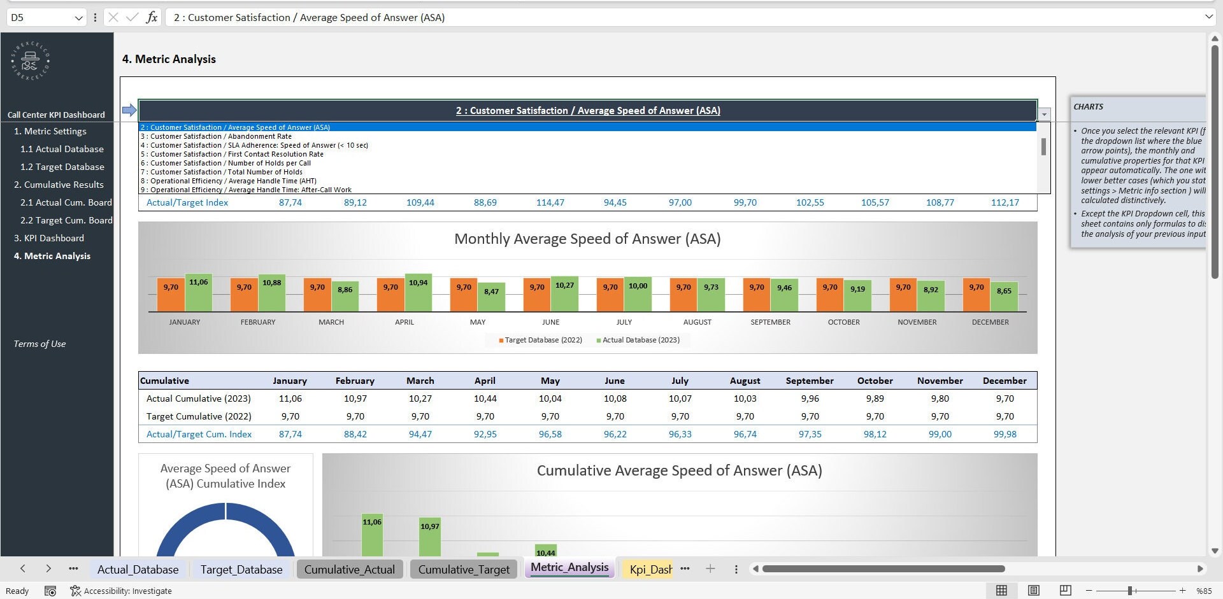Open the Target_Database sheet tab
1223x599 pixels.
tap(241, 568)
